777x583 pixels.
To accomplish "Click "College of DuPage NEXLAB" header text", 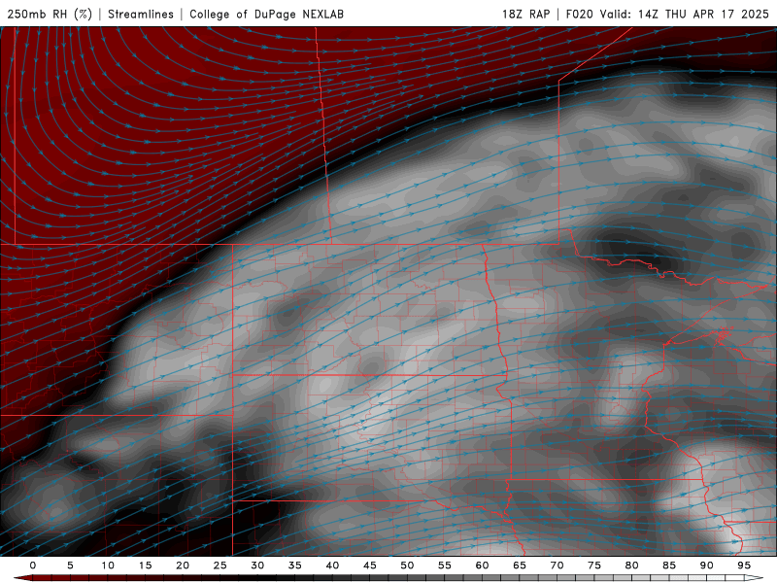I will [266, 14].
